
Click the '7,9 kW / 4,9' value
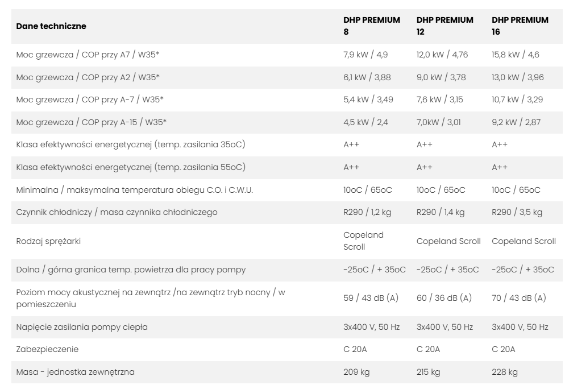[x=366, y=54]
